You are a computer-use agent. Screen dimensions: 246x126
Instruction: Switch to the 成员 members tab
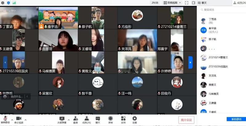[x=239, y=3]
